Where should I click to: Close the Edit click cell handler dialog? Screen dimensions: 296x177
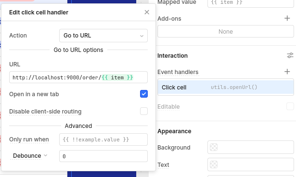[x=147, y=13]
